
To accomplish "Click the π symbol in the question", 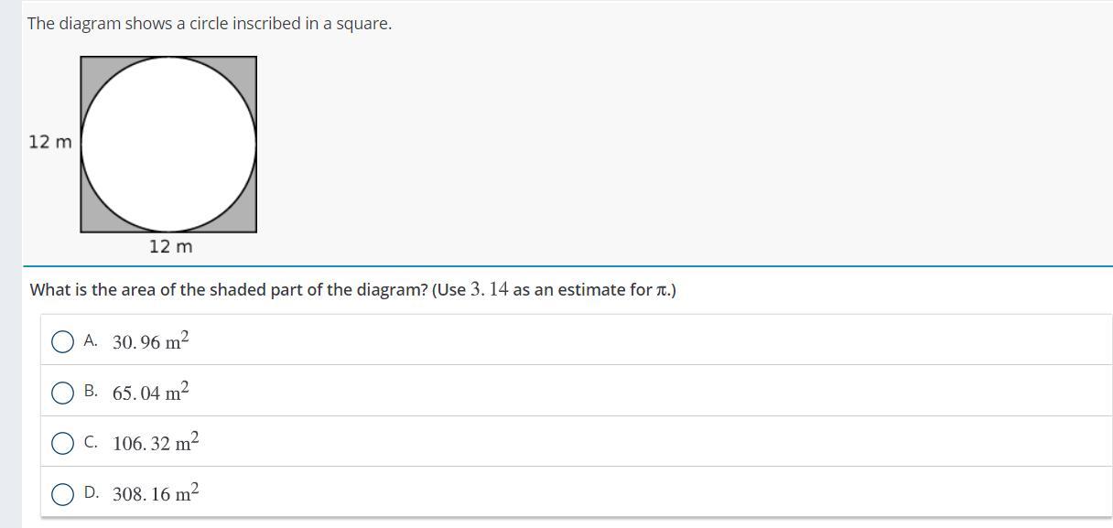I will [662, 291].
